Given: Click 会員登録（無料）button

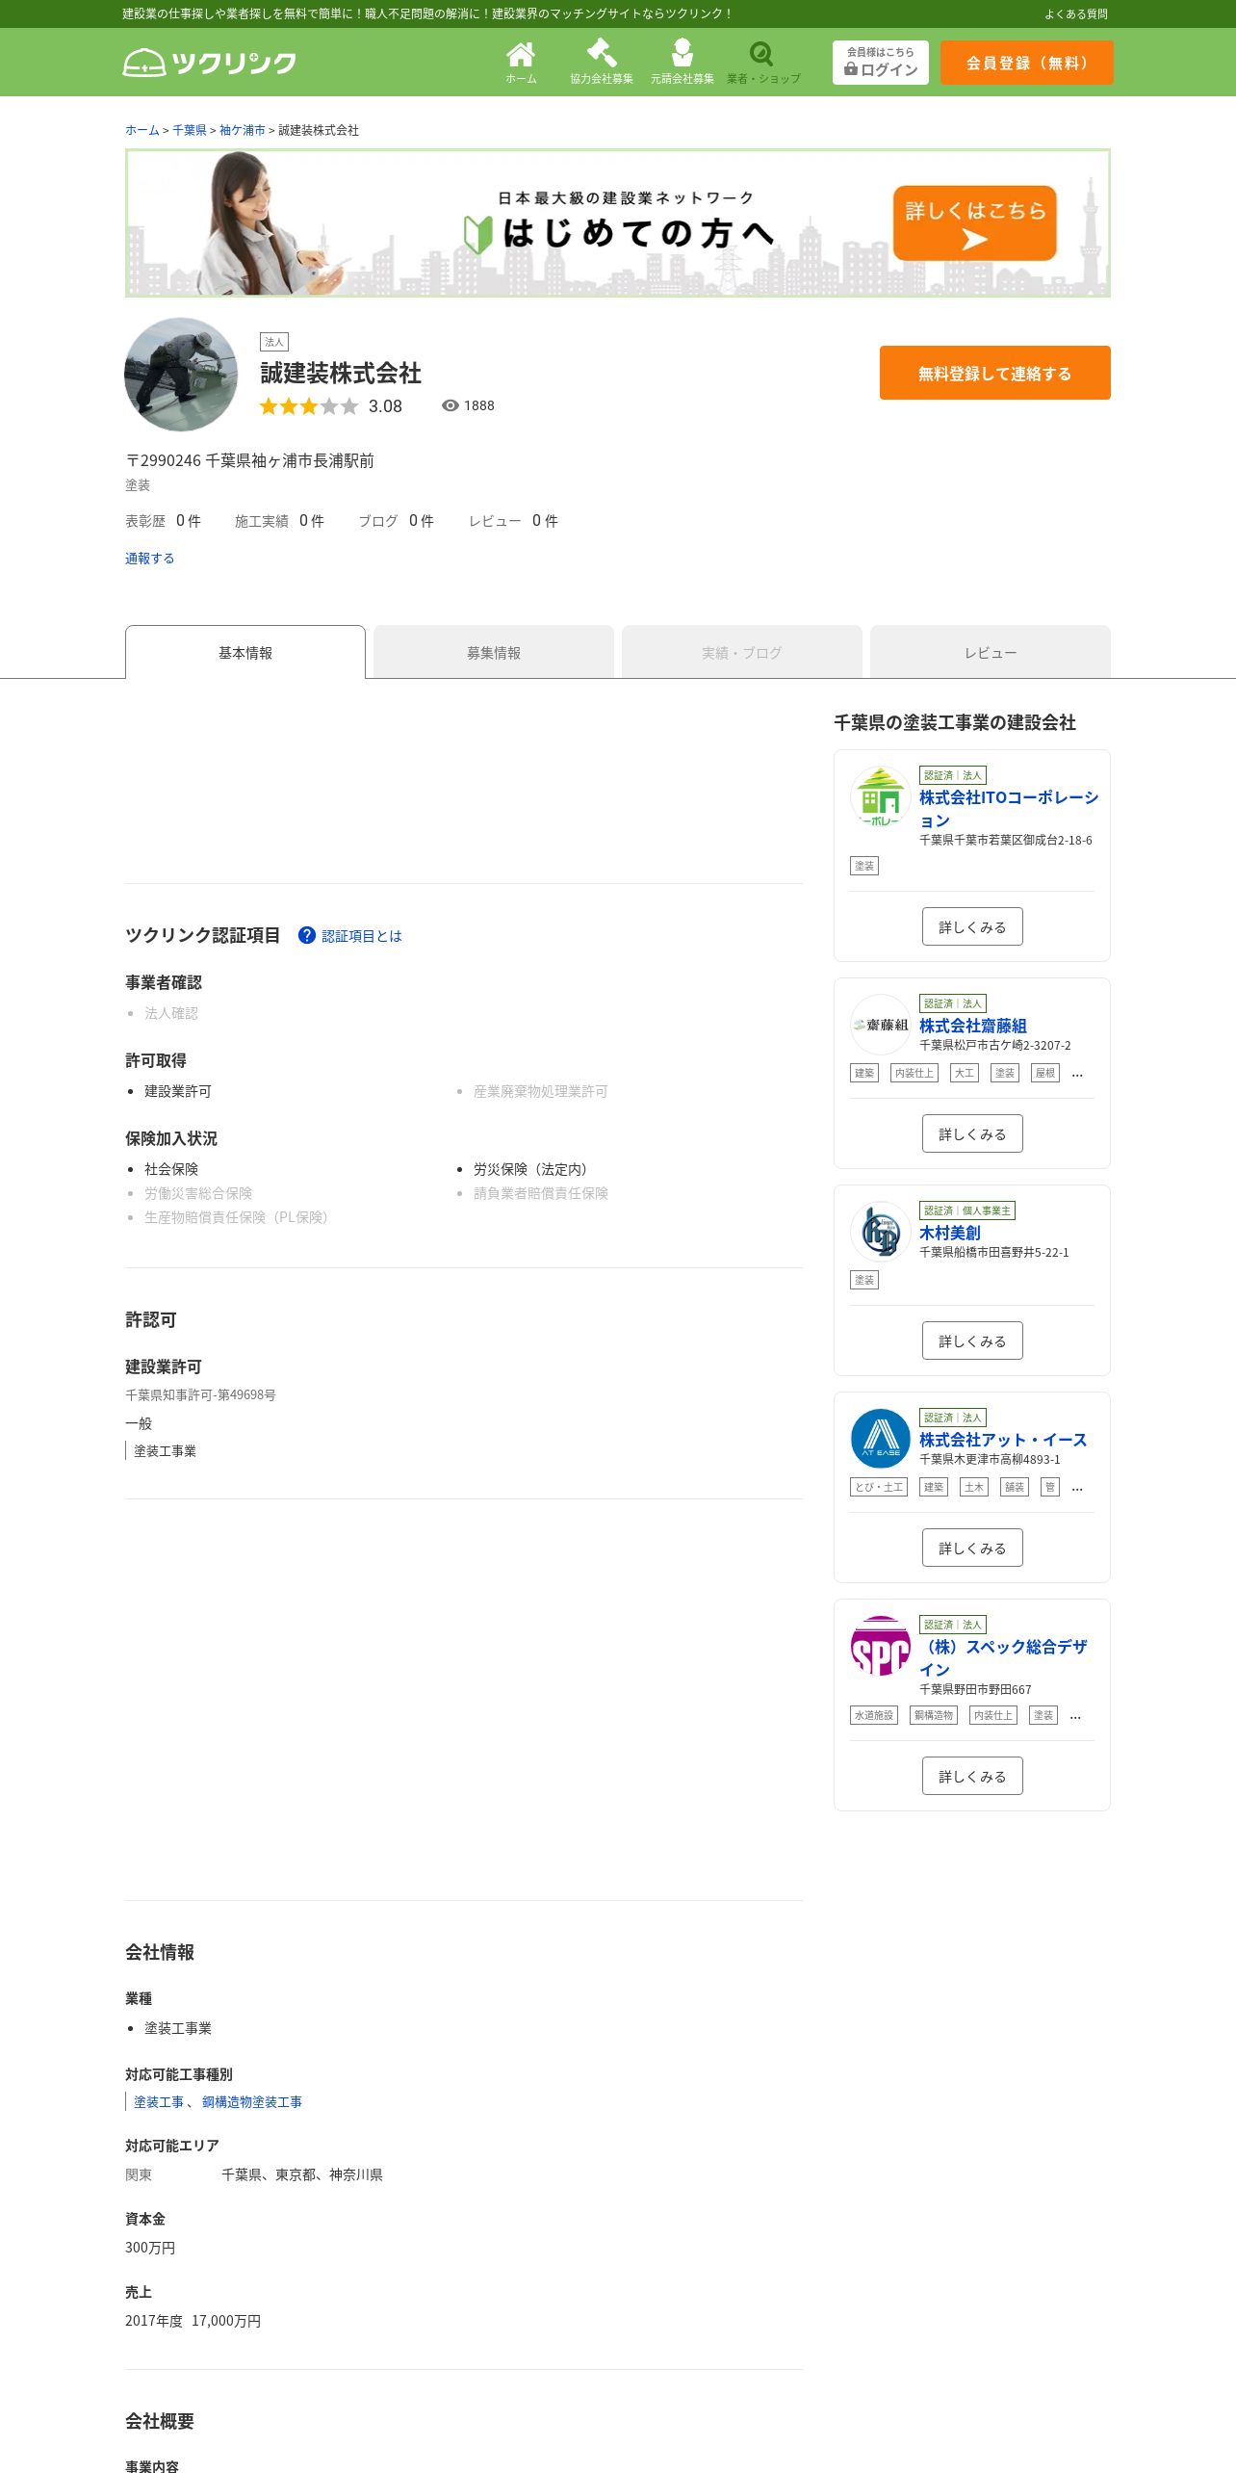Looking at the screenshot, I should click(x=1027, y=63).
